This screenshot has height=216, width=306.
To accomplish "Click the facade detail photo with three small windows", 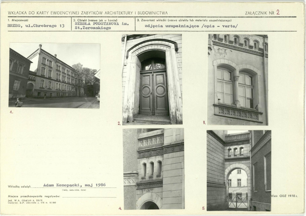I will coord(154,169).
